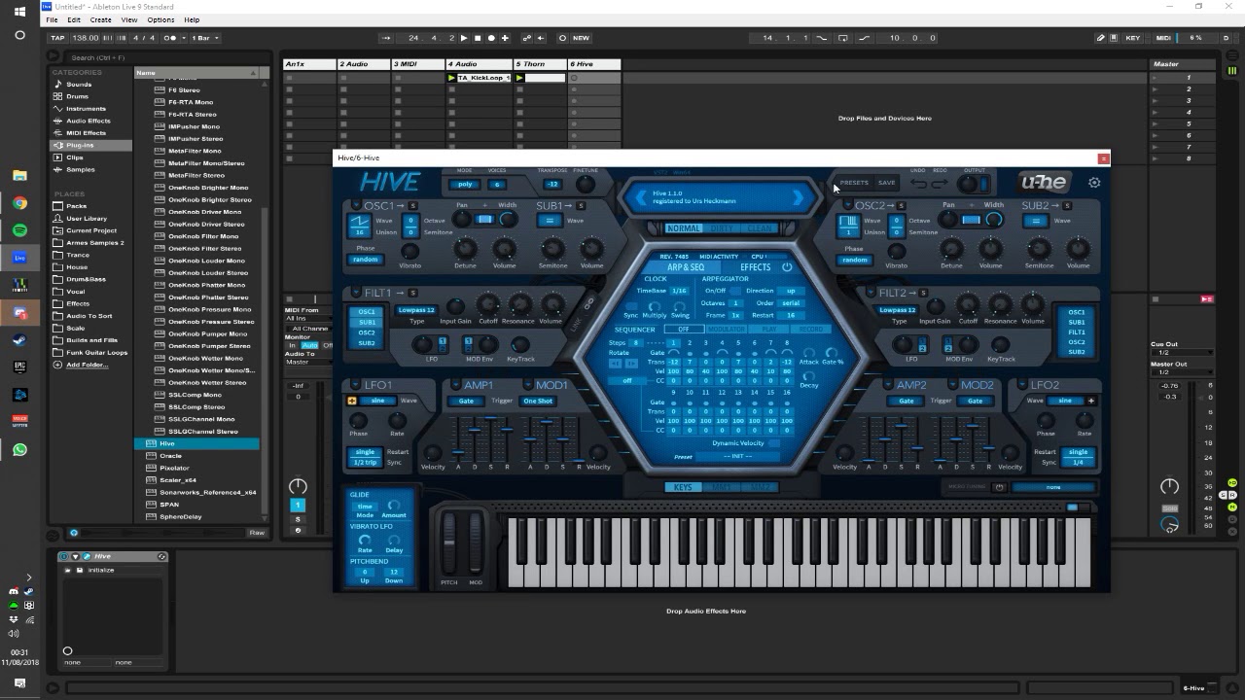This screenshot has width=1245, height=700.
Task: Click the OSC1 waveform icon
Action: click(x=359, y=222)
